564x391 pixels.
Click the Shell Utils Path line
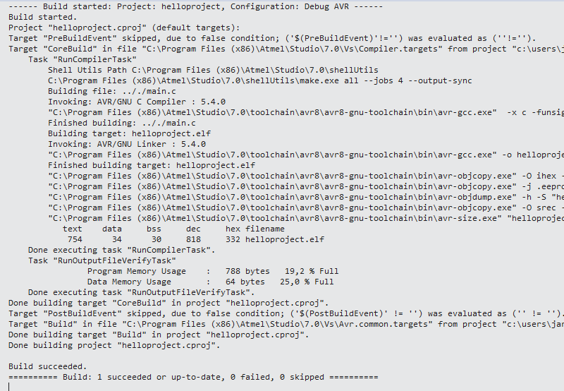[x=214, y=70]
